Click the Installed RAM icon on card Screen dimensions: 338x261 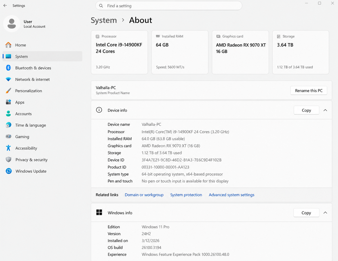pos(158,36)
